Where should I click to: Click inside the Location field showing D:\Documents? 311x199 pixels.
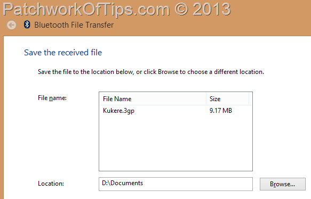[x=176, y=184]
